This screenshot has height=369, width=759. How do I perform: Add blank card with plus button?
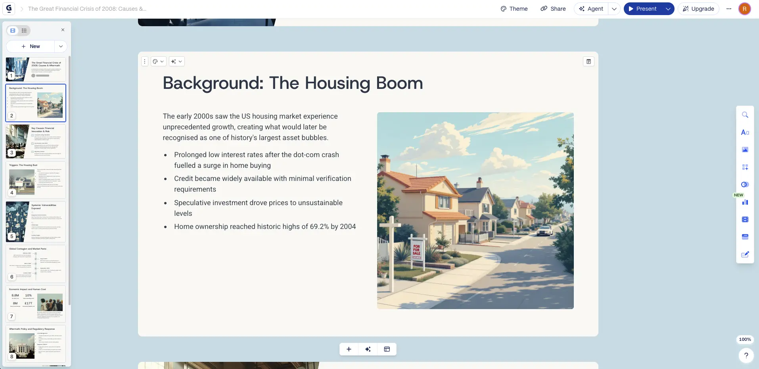tap(349, 349)
